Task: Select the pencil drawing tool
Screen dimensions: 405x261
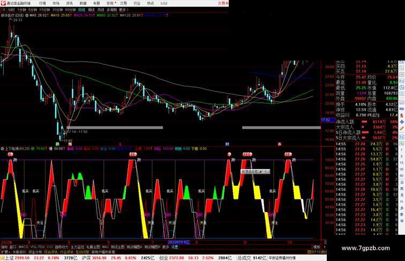Action: coord(402,129)
